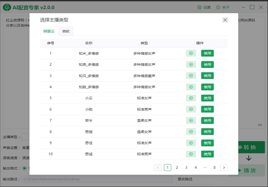Click the 知甜_多情感 name cell
The width and height of the screenshot is (268, 187).
coord(89,87)
